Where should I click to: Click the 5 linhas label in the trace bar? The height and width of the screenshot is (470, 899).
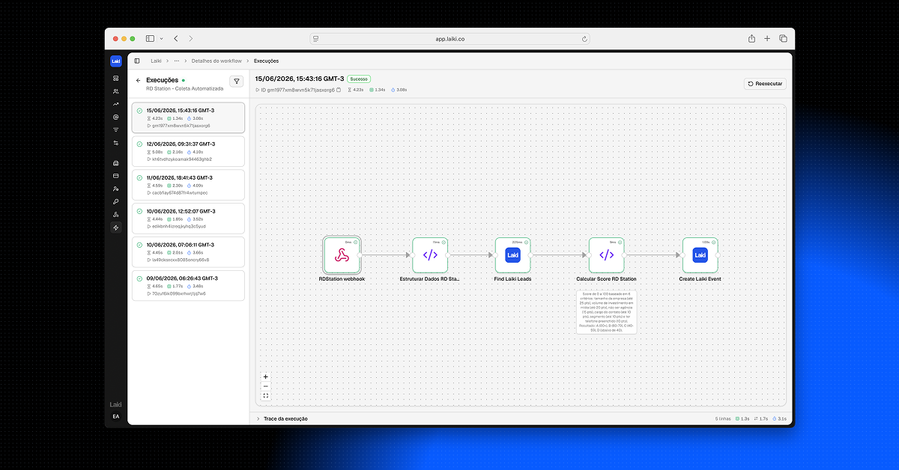[x=723, y=418]
